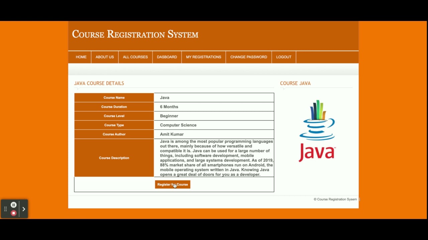Click the 6 Months duration value
This screenshot has height=240, width=428.
[169, 107]
